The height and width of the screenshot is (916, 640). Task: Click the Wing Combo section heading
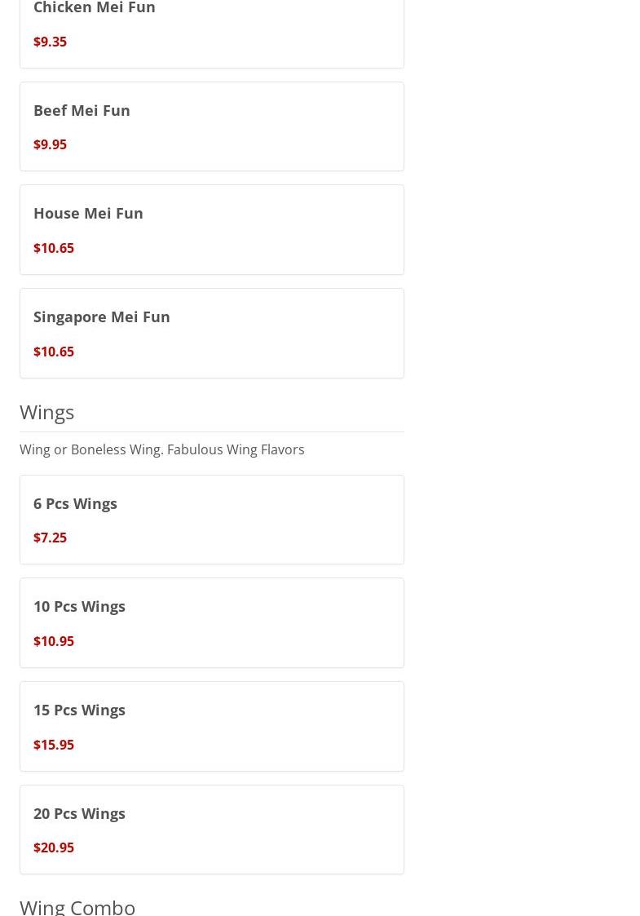77,907
